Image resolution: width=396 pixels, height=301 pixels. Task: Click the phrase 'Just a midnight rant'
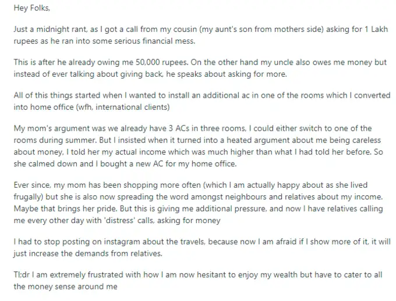[x=48, y=29]
